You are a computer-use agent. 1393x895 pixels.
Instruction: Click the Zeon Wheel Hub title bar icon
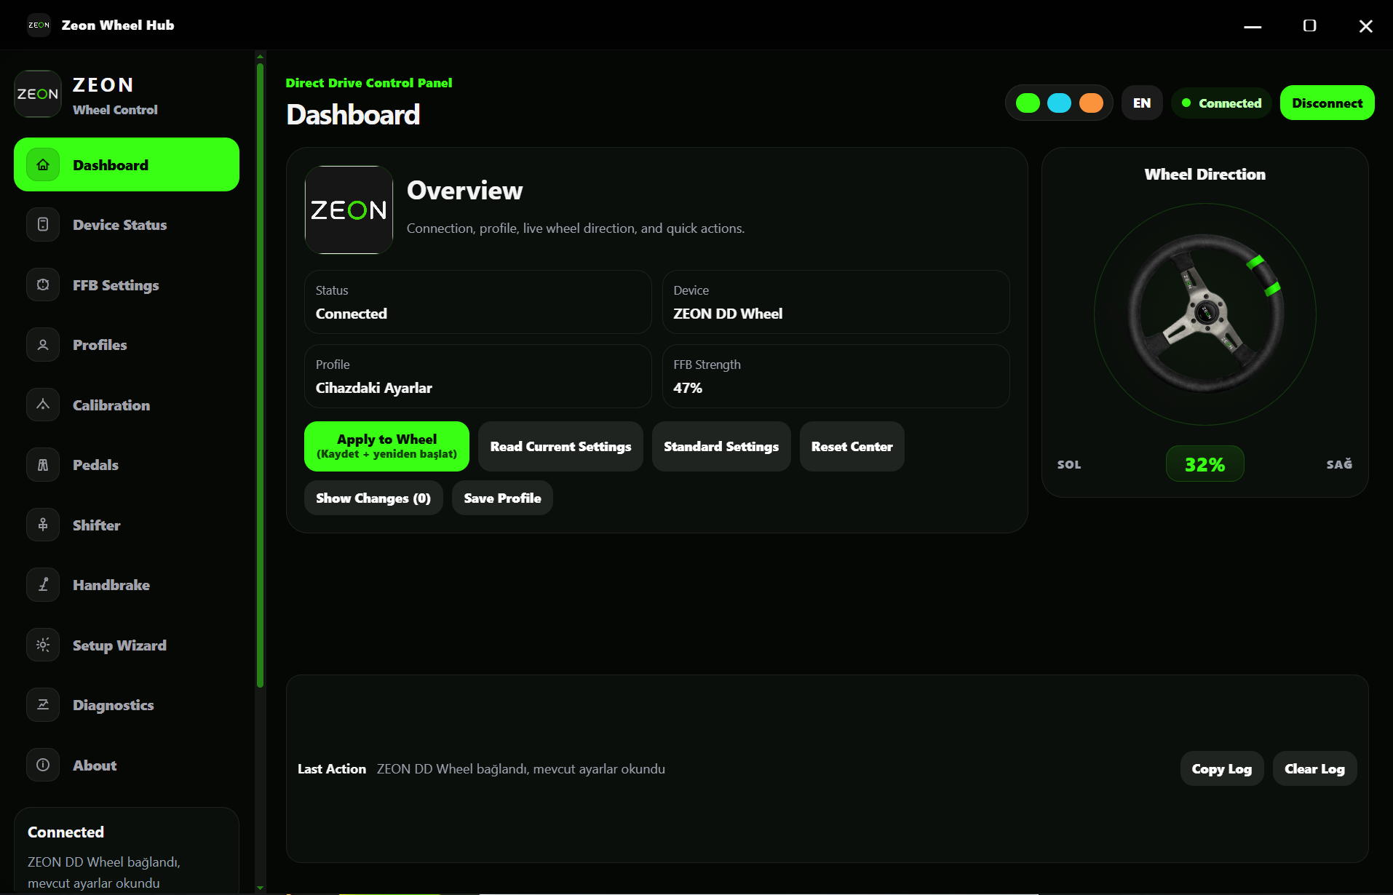click(x=39, y=25)
